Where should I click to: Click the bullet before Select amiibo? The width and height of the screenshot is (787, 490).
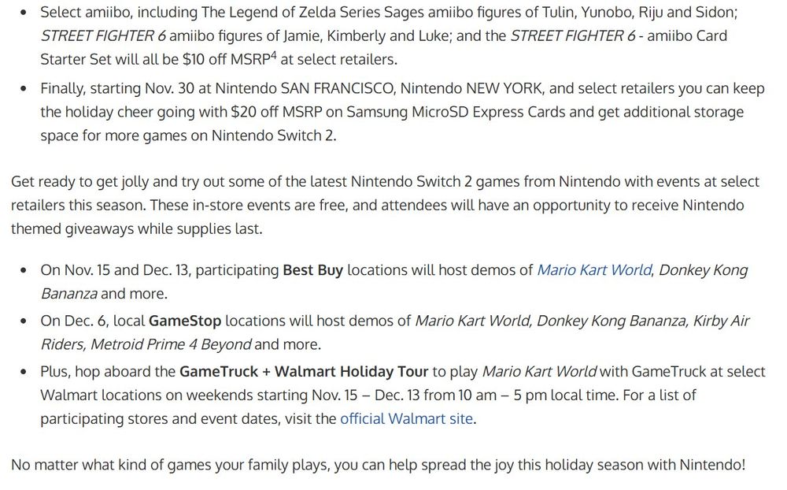click(24, 13)
